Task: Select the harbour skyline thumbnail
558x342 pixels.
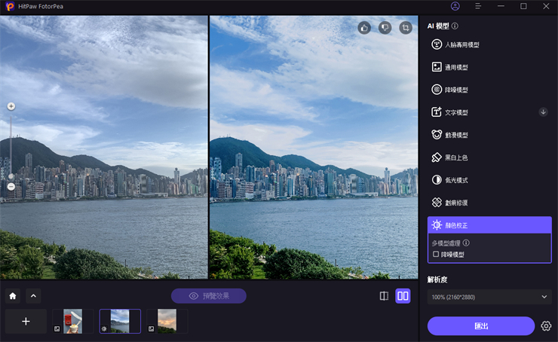Action: (120, 322)
